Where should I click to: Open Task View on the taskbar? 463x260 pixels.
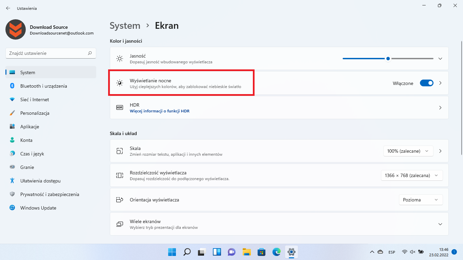pos(202,252)
